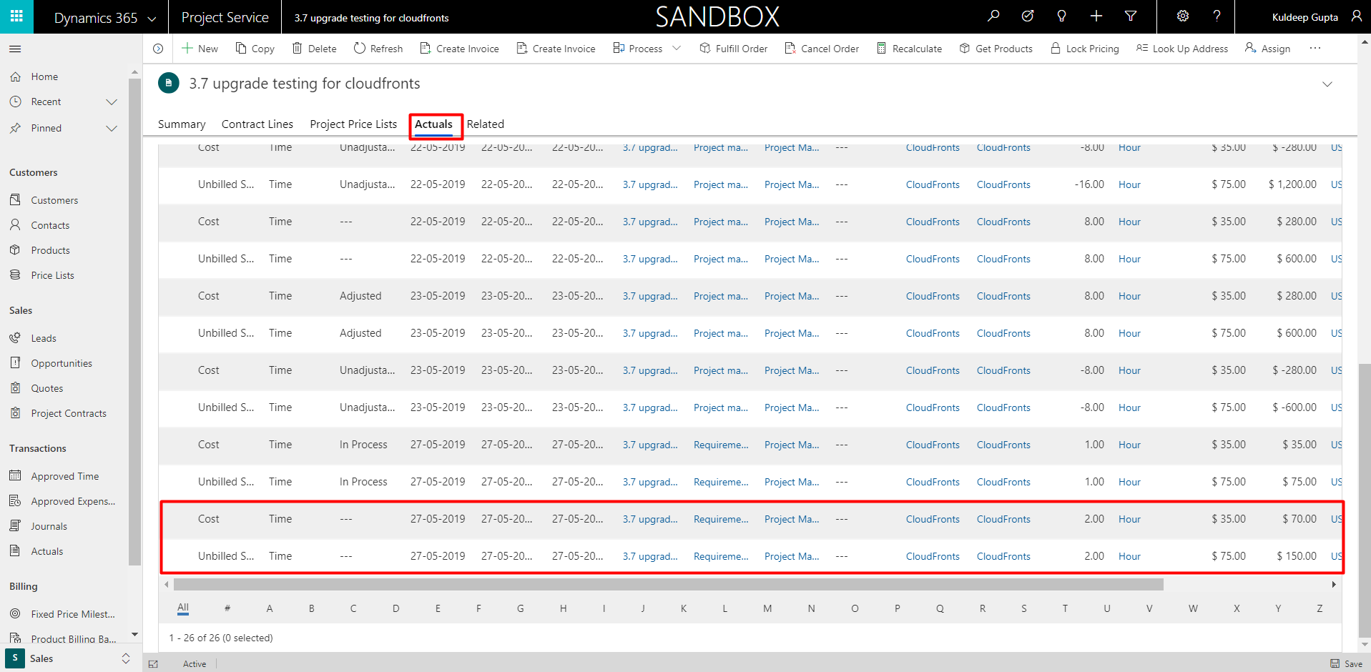Click the Save icon in status bar
This screenshot has height=672, width=1371.
pos(1335,663)
